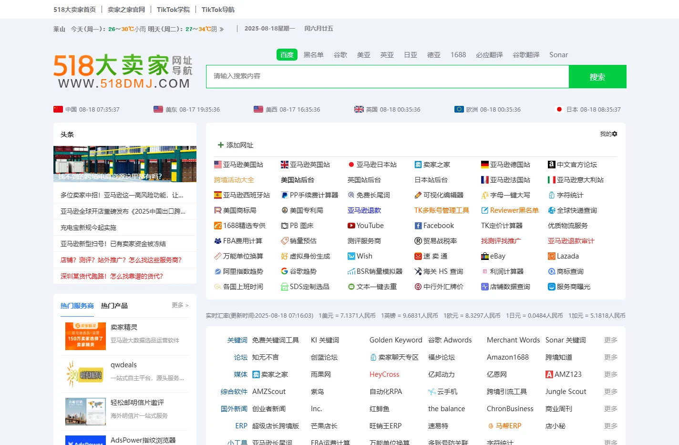The width and height of the screenshot is (679, 445).
Task: Open 卖家之家官网 top link
Action: coord(126,10)
